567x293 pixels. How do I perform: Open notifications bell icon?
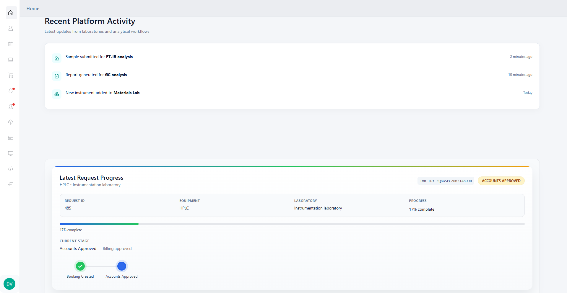click(11, 91)
